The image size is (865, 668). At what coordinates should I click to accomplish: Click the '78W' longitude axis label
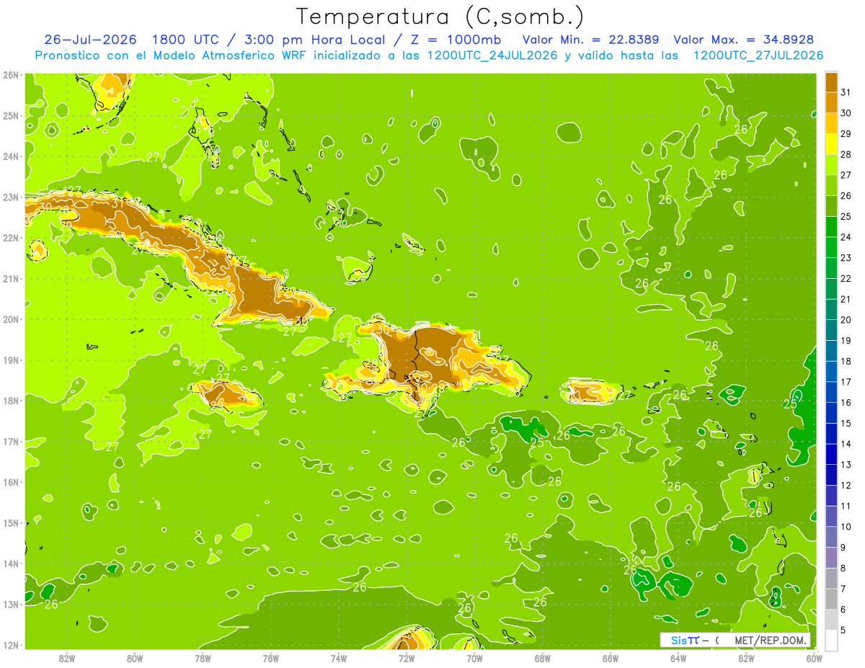click(203, 658)
